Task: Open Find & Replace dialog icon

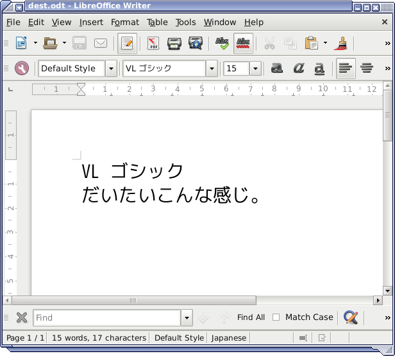Action: [351, 317]
